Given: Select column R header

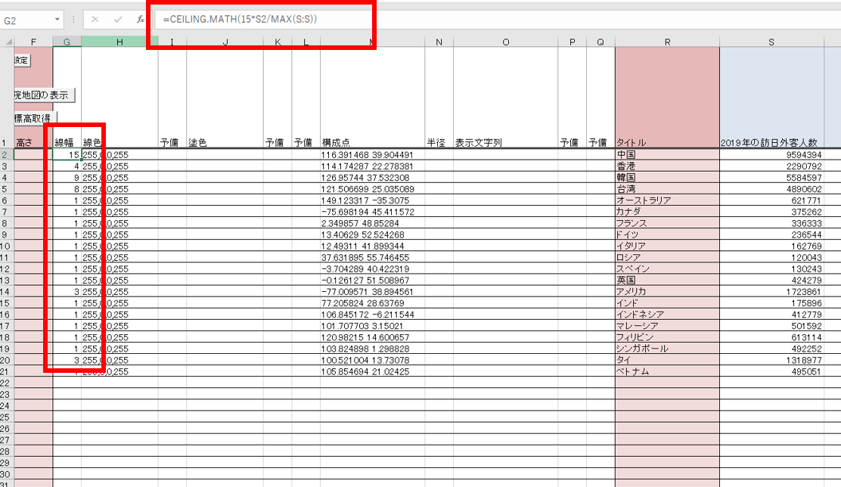Looking at the screenshot, I should [x=667, y=42].
